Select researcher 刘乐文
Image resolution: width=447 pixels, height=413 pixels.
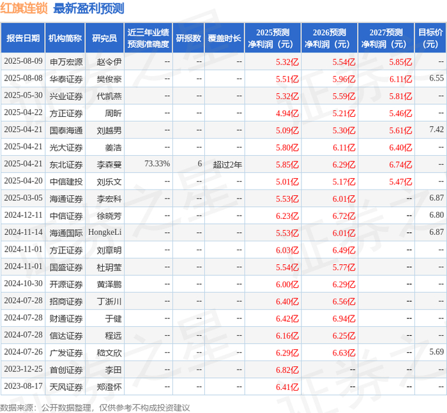pyautogui.click(x=109, y=181)
